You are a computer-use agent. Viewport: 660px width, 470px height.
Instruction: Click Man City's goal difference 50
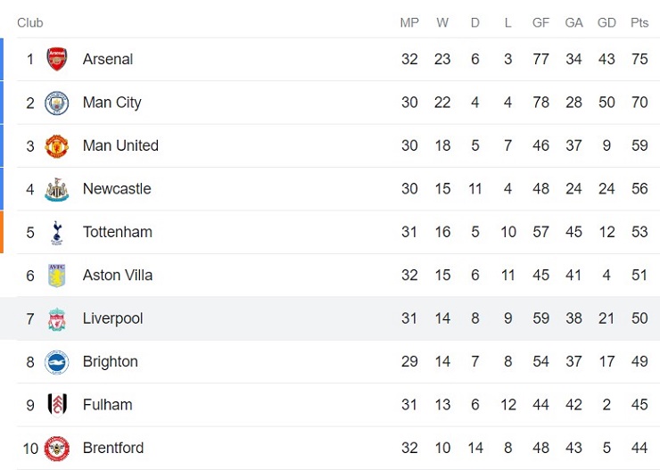[606, 103]
